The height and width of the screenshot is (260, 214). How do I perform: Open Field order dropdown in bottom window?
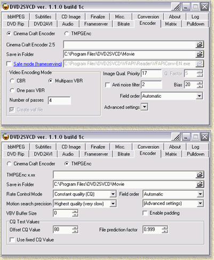(x=200, y=194)
